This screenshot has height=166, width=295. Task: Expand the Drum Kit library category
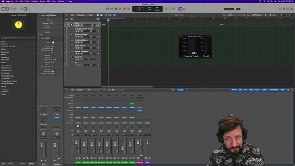pyautogui.click(x=18, y=44)
